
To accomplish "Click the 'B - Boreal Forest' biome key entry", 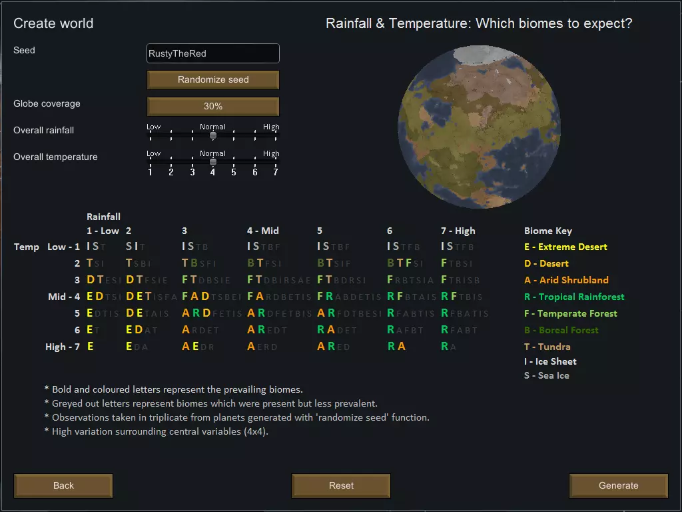I will pos(561,330).
